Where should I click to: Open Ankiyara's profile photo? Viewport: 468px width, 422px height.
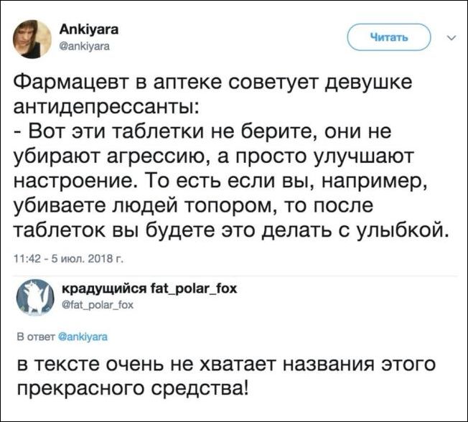coord(32,38)
